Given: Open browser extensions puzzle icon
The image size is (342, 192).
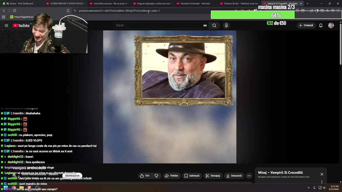Looking at the screenshot, I should click(x=297, y=11).
